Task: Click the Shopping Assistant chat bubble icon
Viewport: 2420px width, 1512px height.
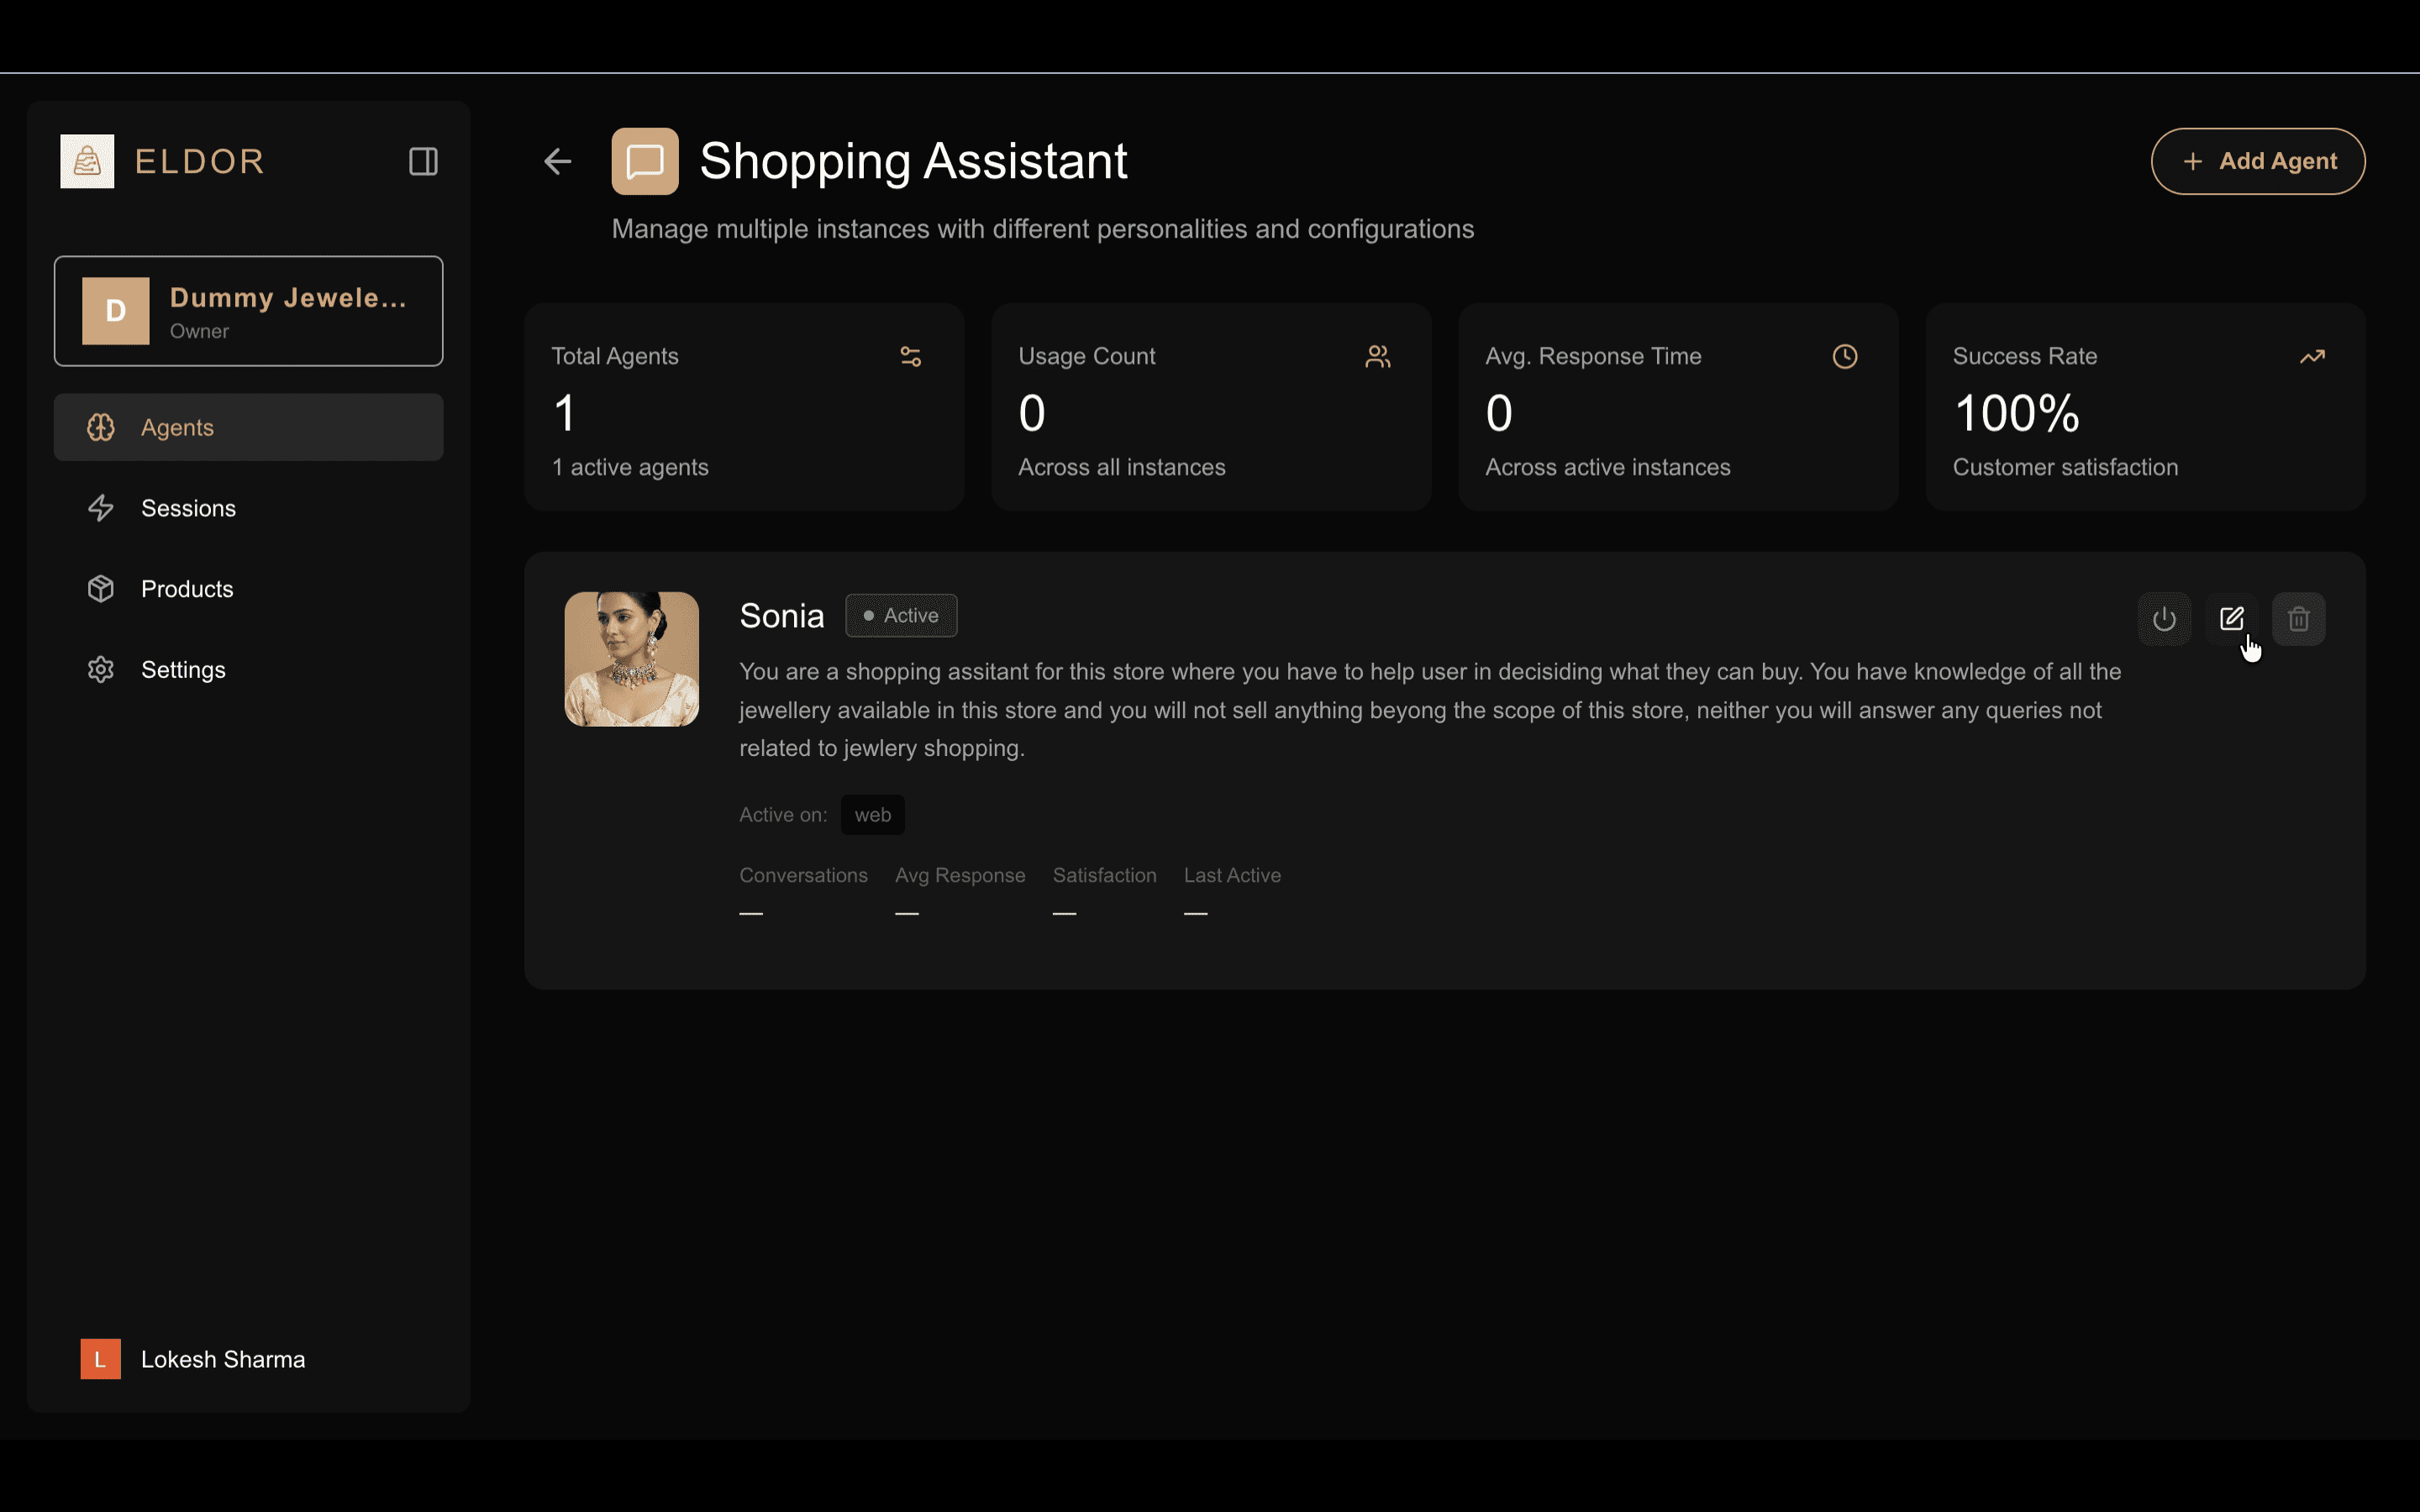Action: [x=645, y=161]
